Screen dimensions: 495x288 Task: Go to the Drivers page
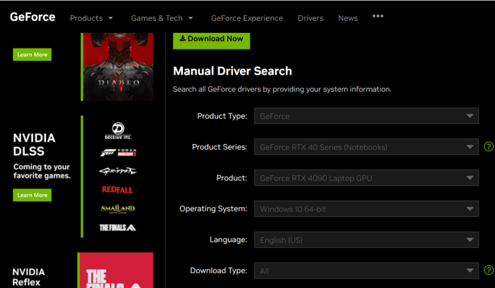click(x=310, y=18)
